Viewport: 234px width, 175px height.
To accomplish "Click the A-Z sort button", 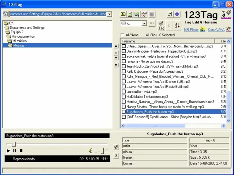I will pyautogui.click(x=177, y=26).
